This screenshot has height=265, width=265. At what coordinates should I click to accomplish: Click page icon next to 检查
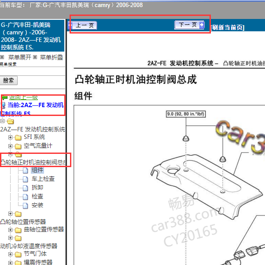[26, 197]
